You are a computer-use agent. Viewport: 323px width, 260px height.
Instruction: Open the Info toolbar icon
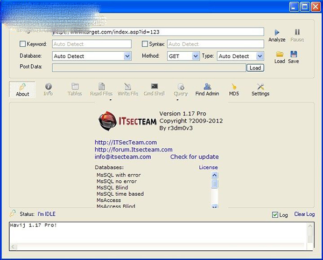(x=48, y=86)
